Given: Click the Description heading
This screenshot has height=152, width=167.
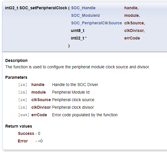Looking at the screenshot, I should coord(16,60).
